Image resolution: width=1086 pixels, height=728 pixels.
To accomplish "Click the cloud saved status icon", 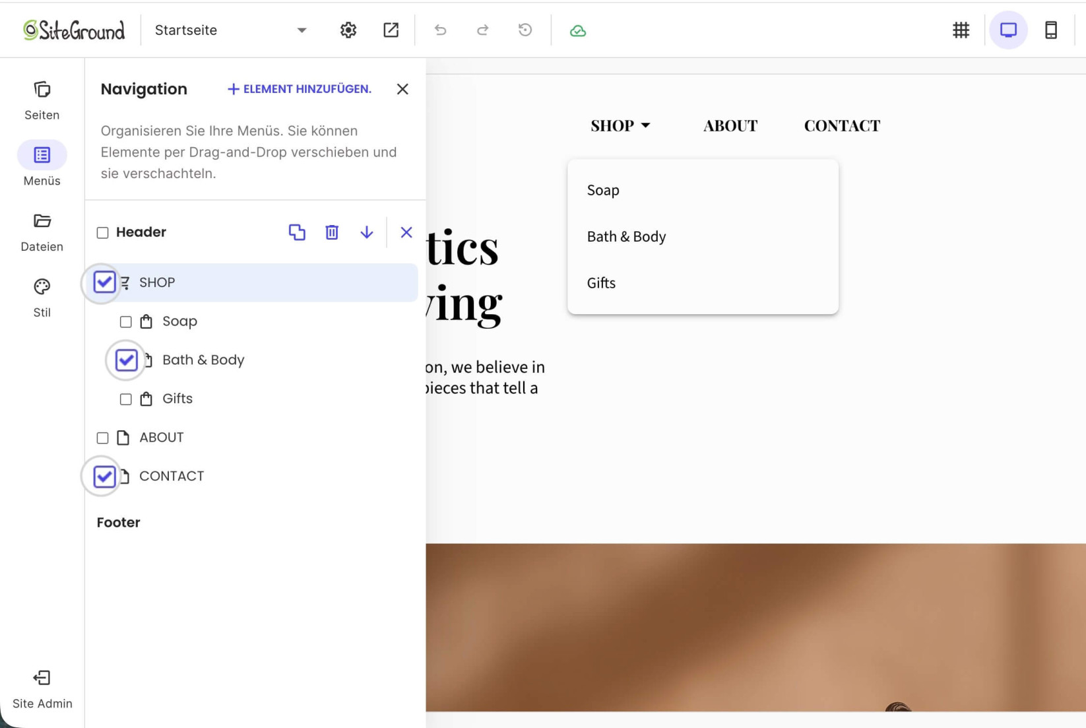I will point(578,31).
